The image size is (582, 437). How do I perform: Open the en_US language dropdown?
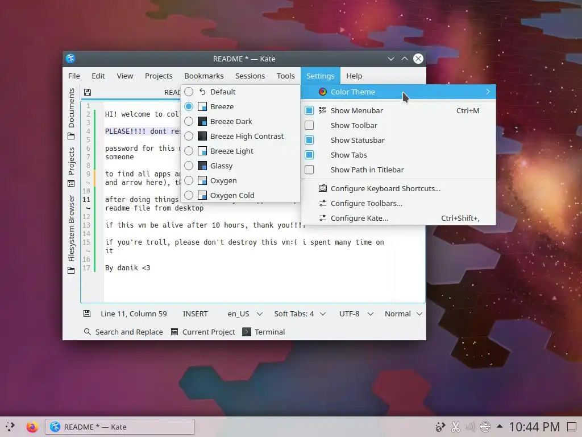245,314
